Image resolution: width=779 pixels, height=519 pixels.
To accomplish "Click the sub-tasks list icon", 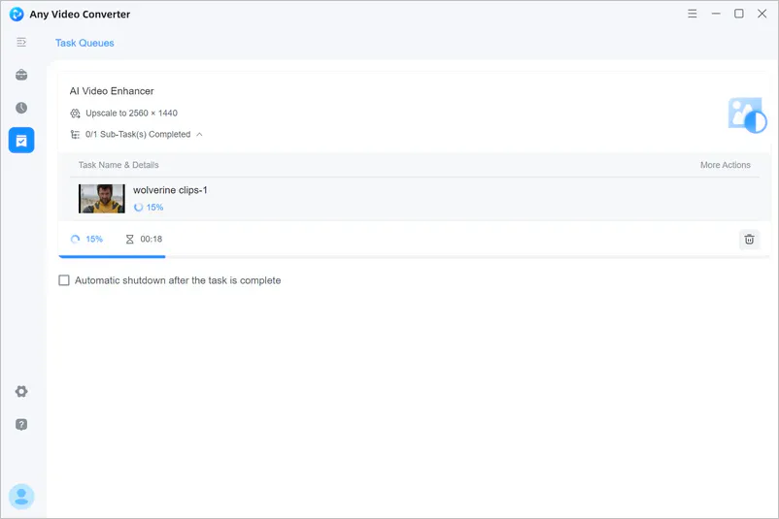I will [75, 135].
